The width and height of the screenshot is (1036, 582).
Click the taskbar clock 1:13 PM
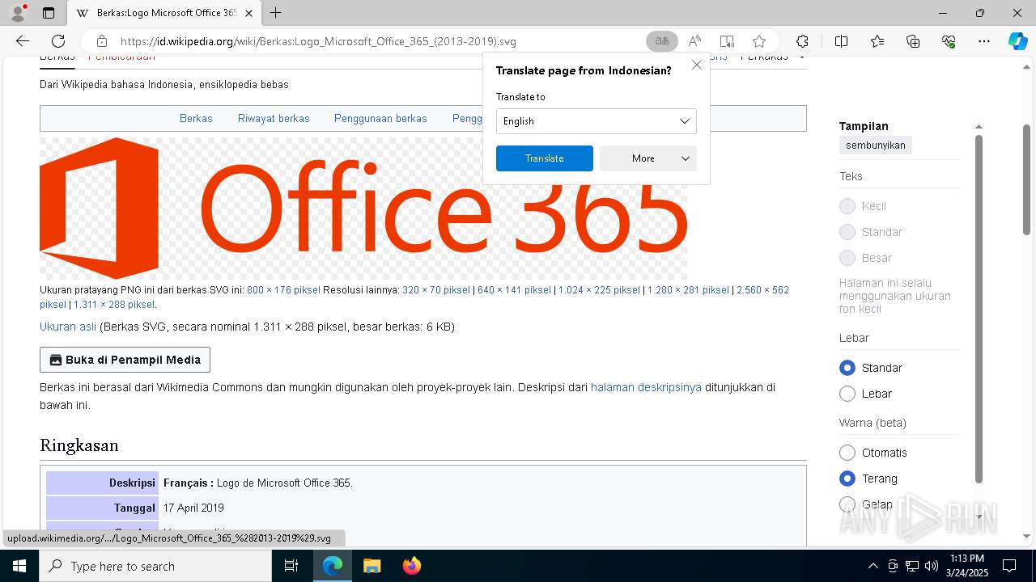pyautogui.click(x=966, y=566)
